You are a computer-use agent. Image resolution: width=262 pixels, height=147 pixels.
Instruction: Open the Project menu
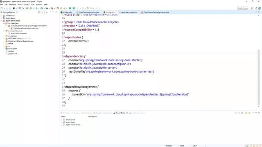click(27, 4)
